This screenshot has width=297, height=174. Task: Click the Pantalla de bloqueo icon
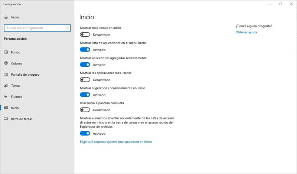click(x=6, y=75)
